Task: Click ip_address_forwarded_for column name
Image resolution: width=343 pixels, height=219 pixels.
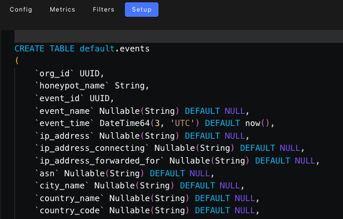Action: coord(99,161)
